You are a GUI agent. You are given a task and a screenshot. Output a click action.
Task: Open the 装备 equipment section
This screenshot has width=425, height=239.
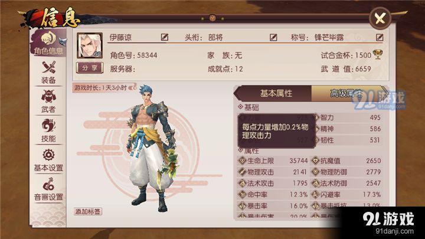(48, 73)
